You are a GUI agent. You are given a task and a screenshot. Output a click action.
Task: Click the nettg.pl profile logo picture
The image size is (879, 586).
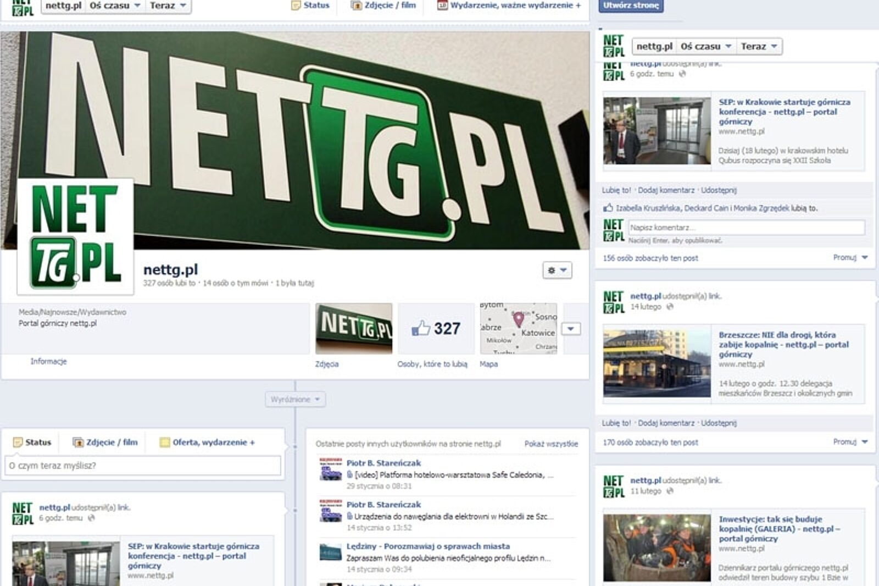tap(76, 236)
